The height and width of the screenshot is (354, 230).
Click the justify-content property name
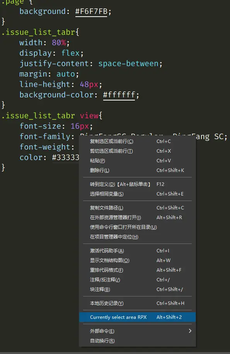pyautogui.click(x=54, y=64)
